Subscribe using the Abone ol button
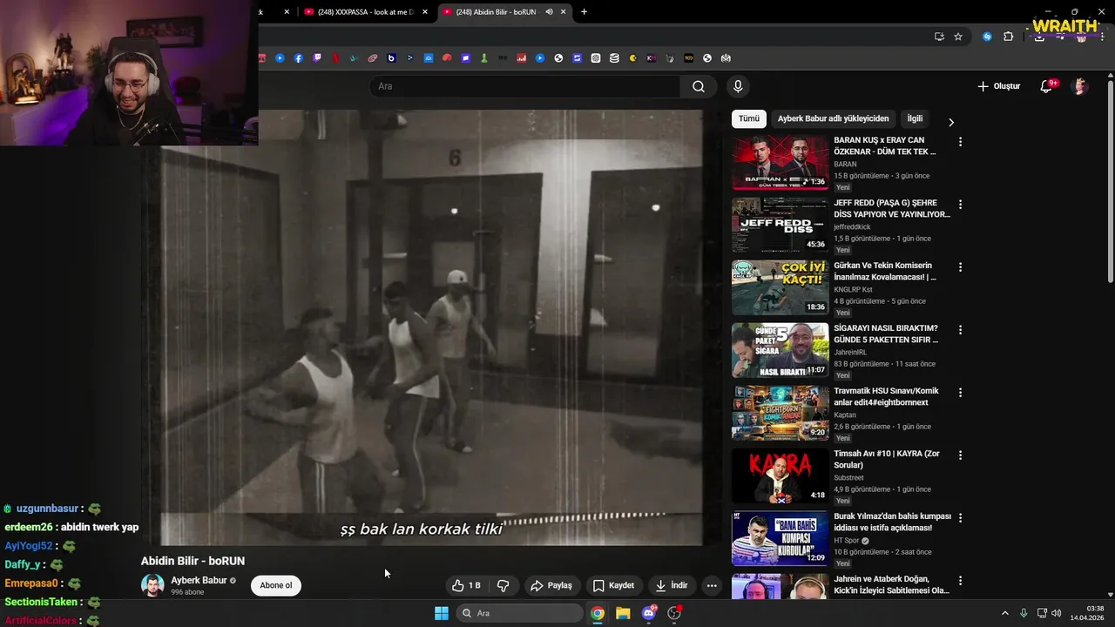This screenshot has width=1115, height=627. 276,585
